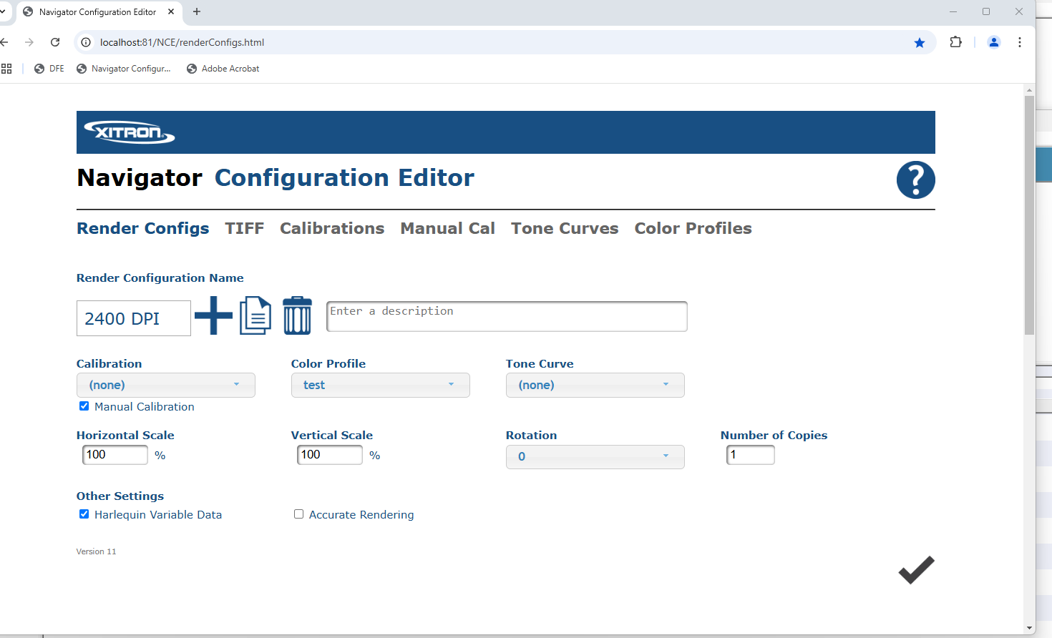Open the browser extensions puzzle icon
The height and width of the screenshot is (638, 1052).
(x=955, y=42)
